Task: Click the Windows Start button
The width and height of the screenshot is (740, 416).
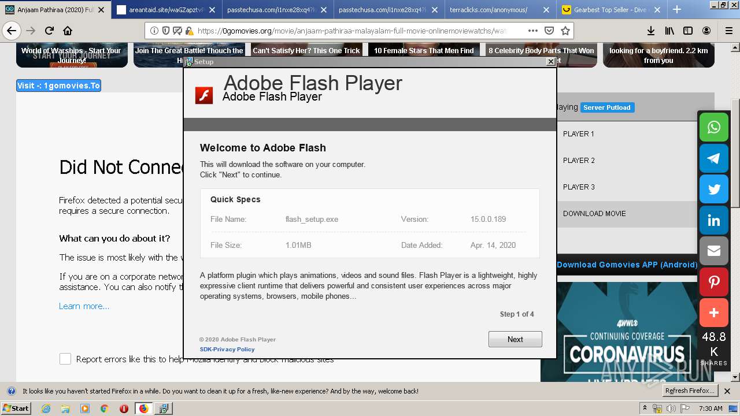Action: tap(16, 408)
